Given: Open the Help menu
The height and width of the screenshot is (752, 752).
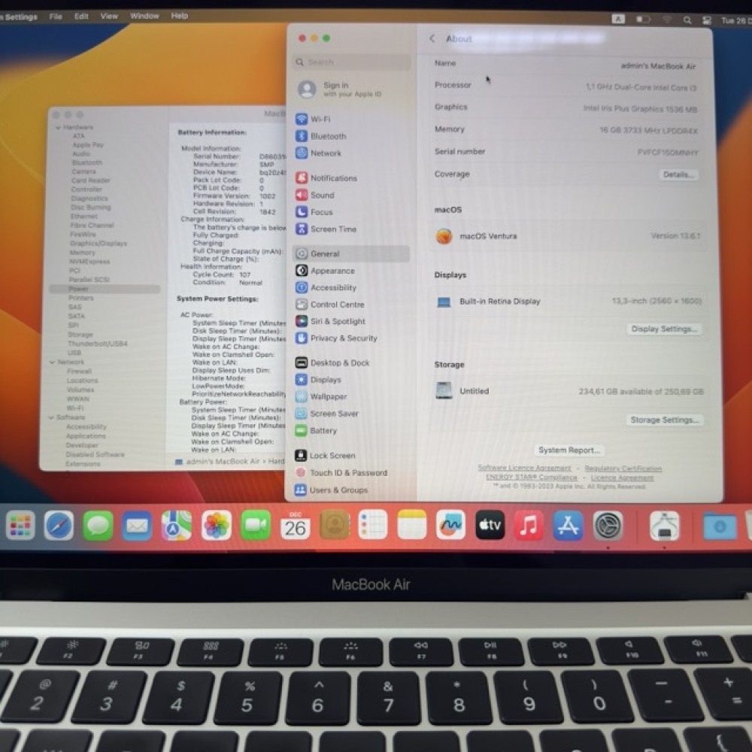Looking at the screenshot, I should click(180, 15).
